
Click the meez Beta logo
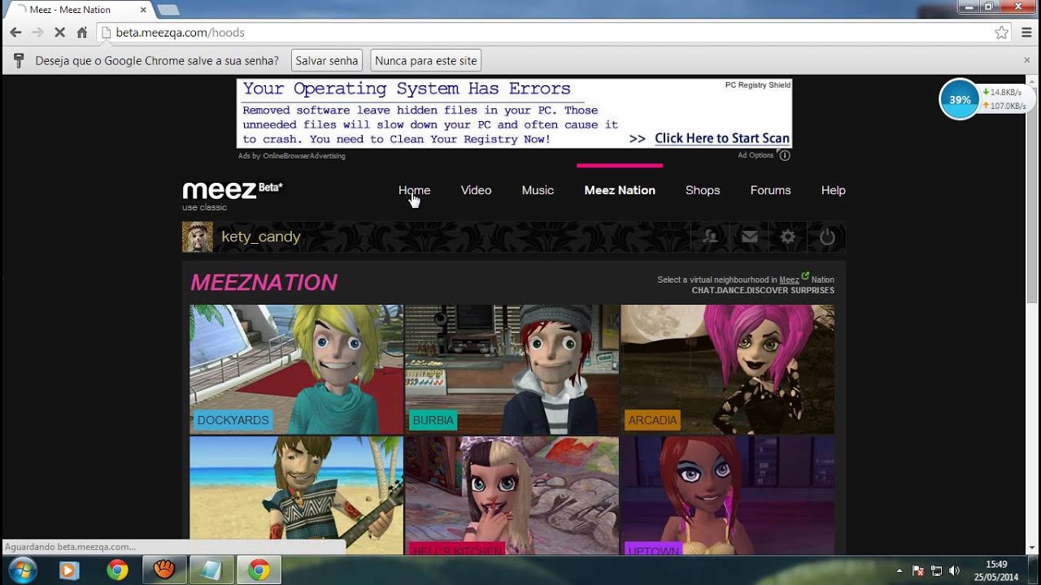pyautogui.click(x=233, y=190)
